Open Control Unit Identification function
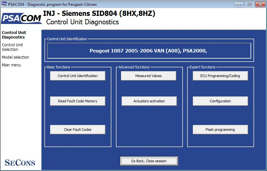The height and width of the screenshot is (171, 267). click(x=78, y=76)
